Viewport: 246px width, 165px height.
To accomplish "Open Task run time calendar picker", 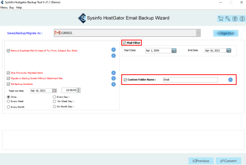I will pos(54,91).
